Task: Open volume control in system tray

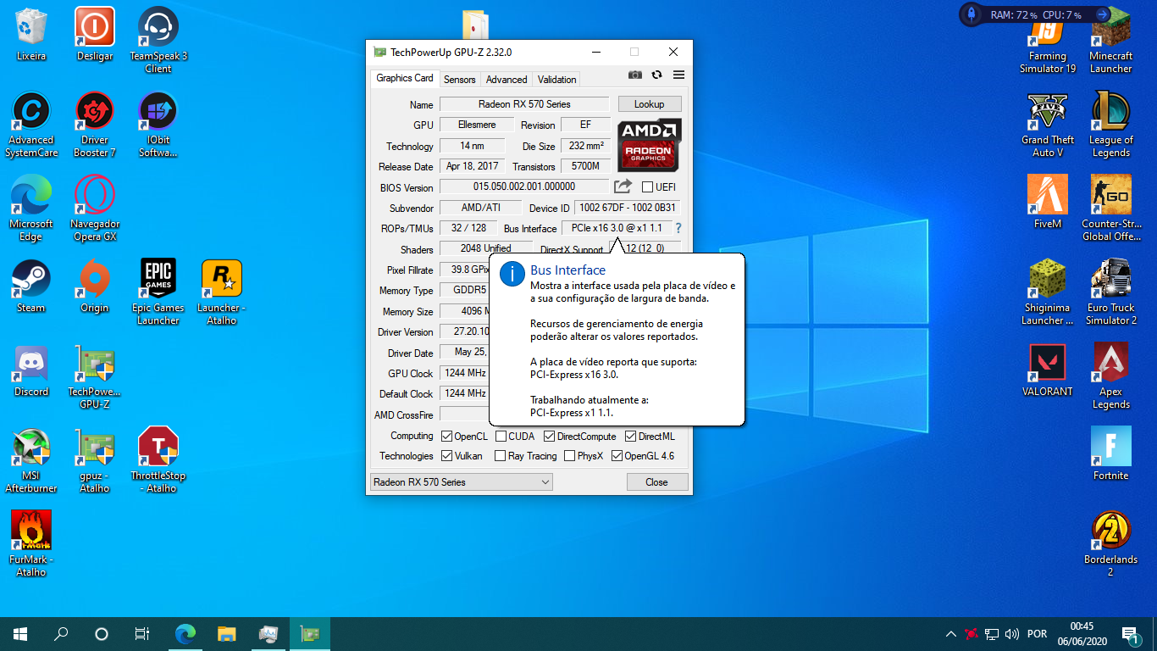Action: (x=1012, y=634)
